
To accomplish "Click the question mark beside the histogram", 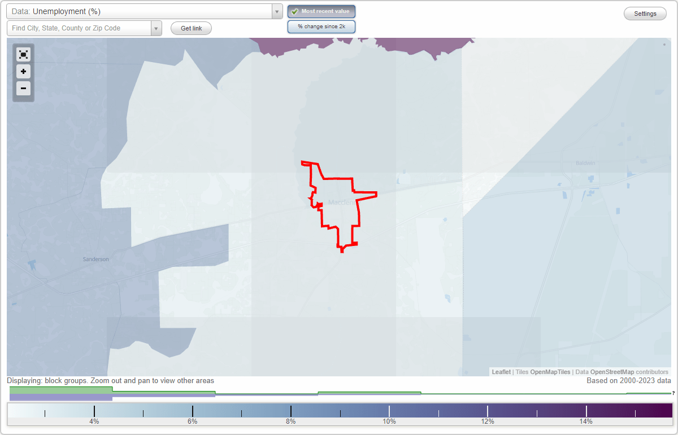I will [x=673, y=393].
